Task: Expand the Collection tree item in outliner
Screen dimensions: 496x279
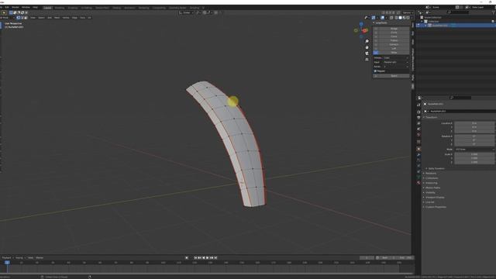Action: [422, 21]
